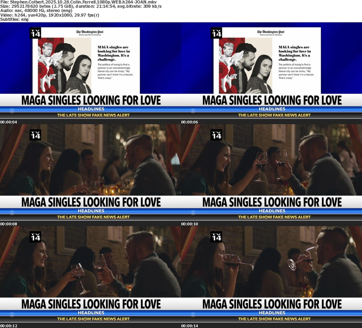
Task: Select the TV-14 badge in the 00:00:08 frame
Action: point(35,135)
